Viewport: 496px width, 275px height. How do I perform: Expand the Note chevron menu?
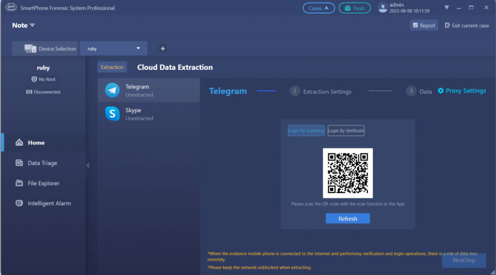(32, 25)
